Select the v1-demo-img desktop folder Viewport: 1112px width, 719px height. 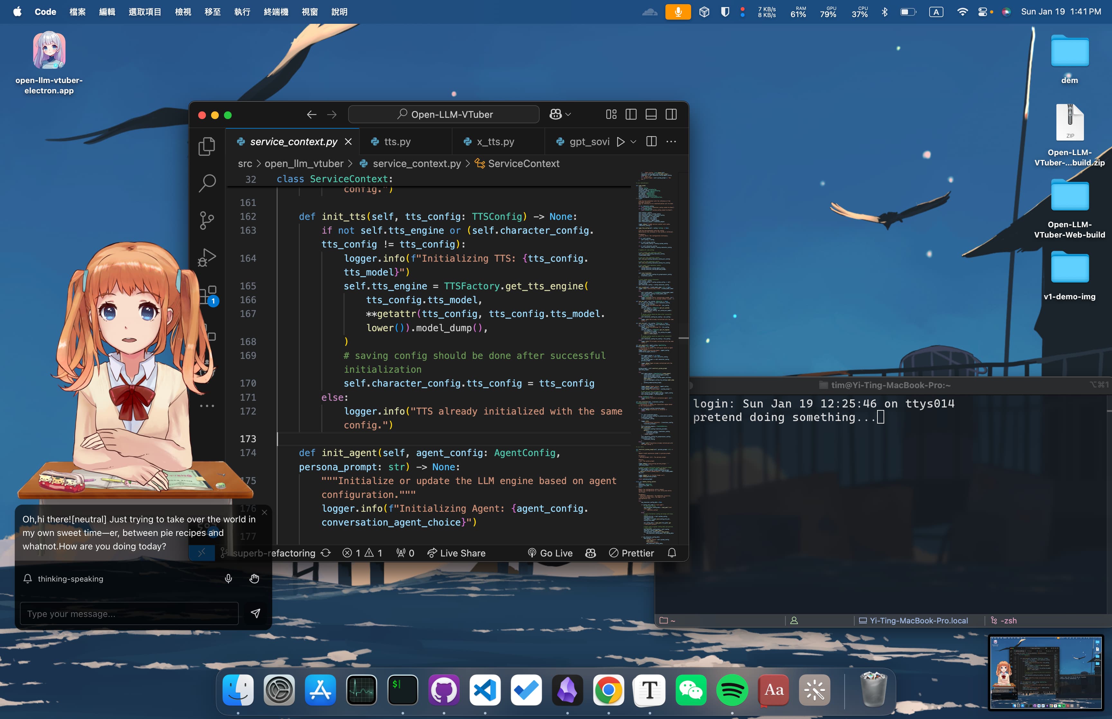tap(1069, 275)
